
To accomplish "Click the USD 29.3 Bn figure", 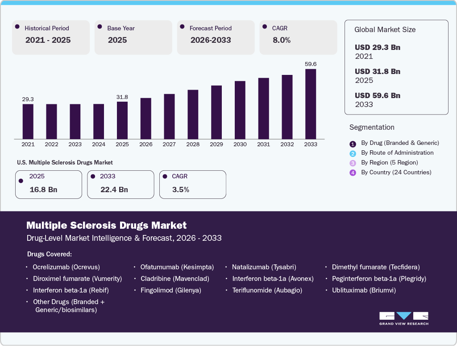I will [378, 47].
